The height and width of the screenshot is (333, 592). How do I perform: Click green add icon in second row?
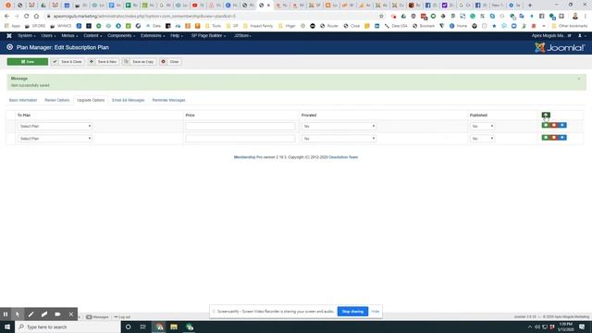pyautogui.click(x=546, y=138)
